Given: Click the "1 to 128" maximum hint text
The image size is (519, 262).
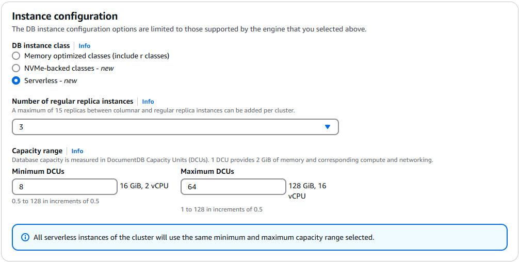Looking at the screenshot, I should [222, 209].
